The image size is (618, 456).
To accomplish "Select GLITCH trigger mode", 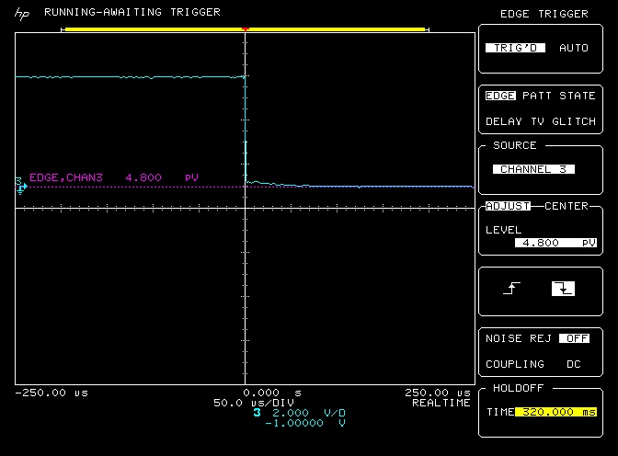I will [574, 121].
